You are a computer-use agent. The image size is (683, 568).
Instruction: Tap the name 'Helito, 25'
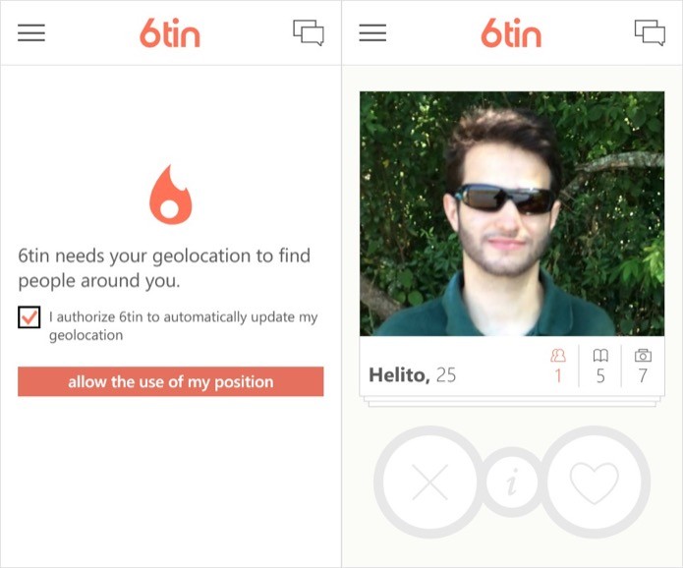412,375
